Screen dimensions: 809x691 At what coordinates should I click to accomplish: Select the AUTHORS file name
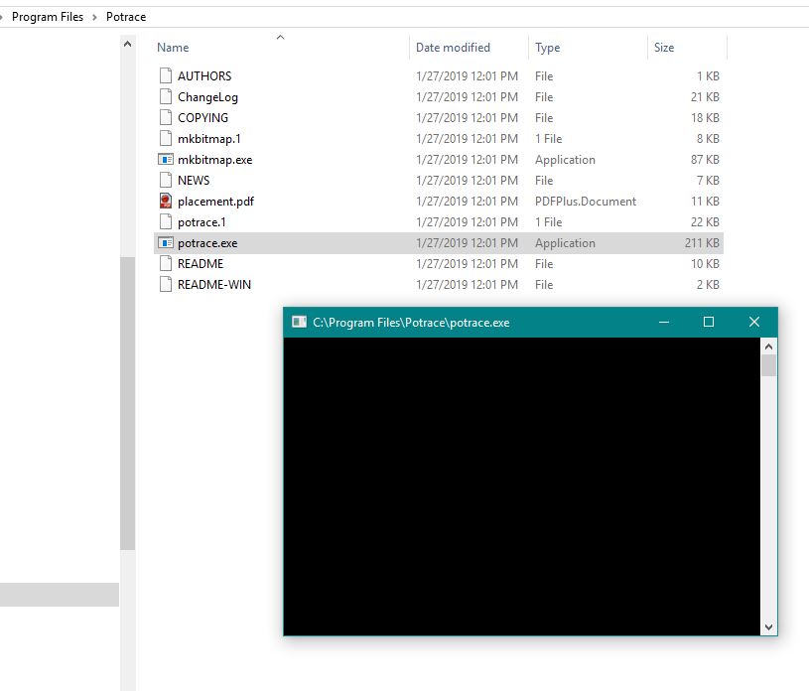(x=204, y=75)
